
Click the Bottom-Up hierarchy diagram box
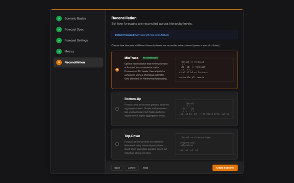tap(204, 109)
